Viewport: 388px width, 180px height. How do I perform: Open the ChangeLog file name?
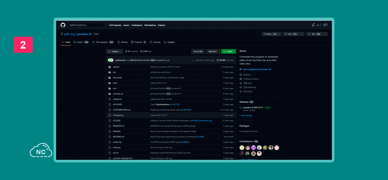118,115
